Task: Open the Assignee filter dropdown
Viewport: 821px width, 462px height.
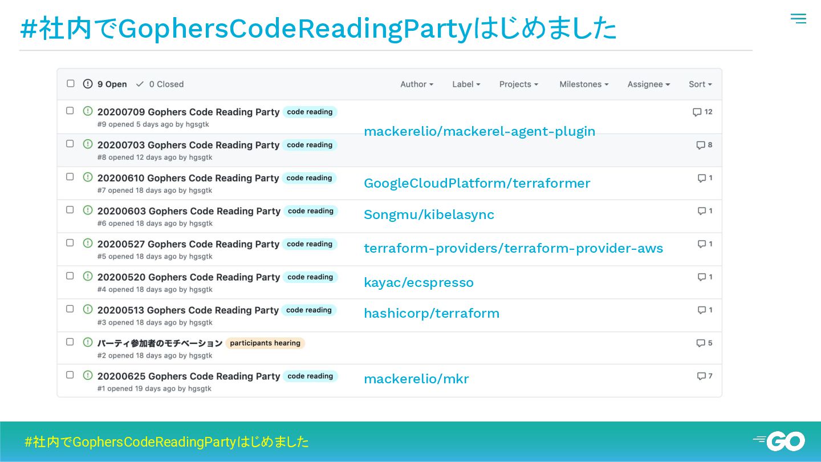Action: (649, 84)
